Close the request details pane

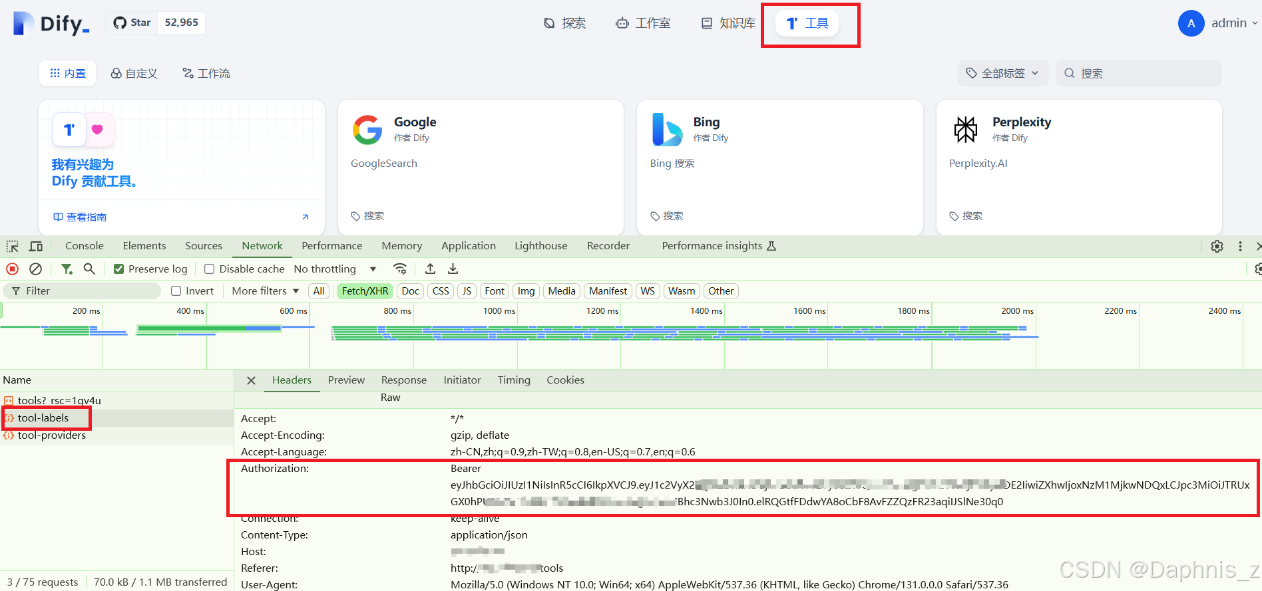(x=251, y=381)
